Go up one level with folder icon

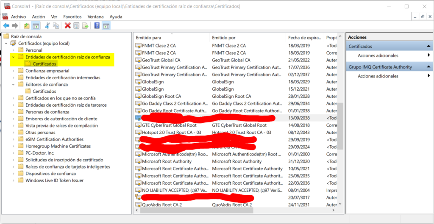(x=27, y=26)
